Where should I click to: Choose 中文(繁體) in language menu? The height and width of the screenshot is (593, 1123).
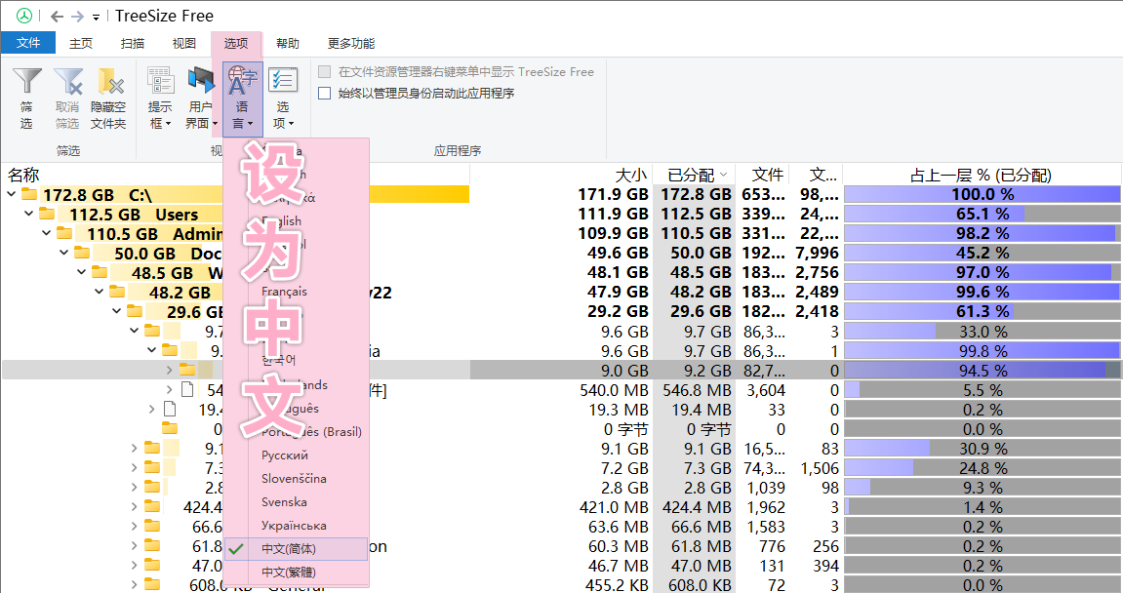coord(296,573)
